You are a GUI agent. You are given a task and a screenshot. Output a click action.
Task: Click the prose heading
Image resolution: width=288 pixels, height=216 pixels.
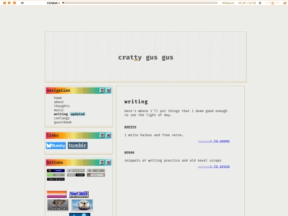point(129,152)
